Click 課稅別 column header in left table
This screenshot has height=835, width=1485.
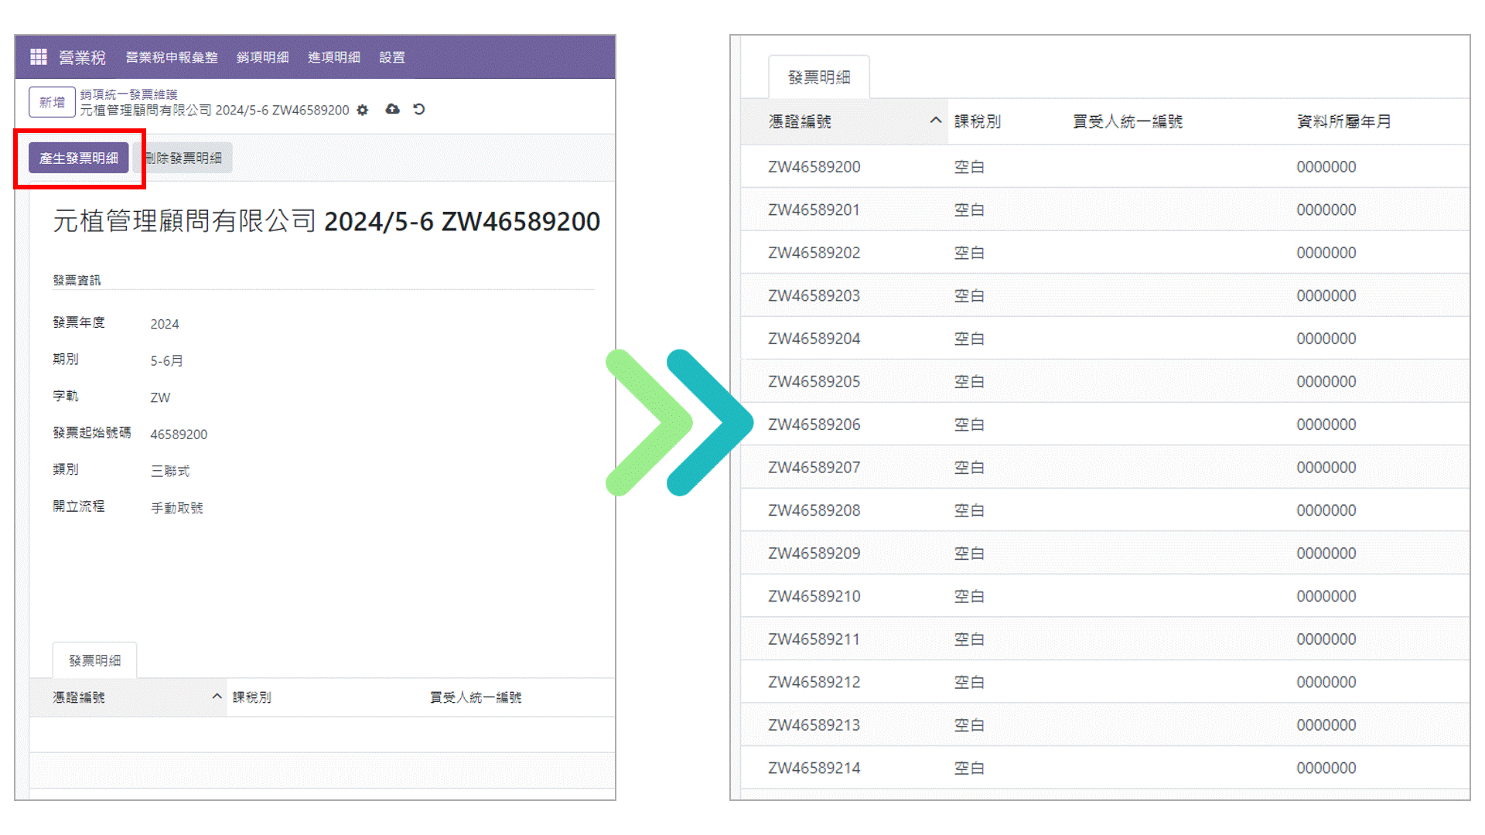coord(252,697)
